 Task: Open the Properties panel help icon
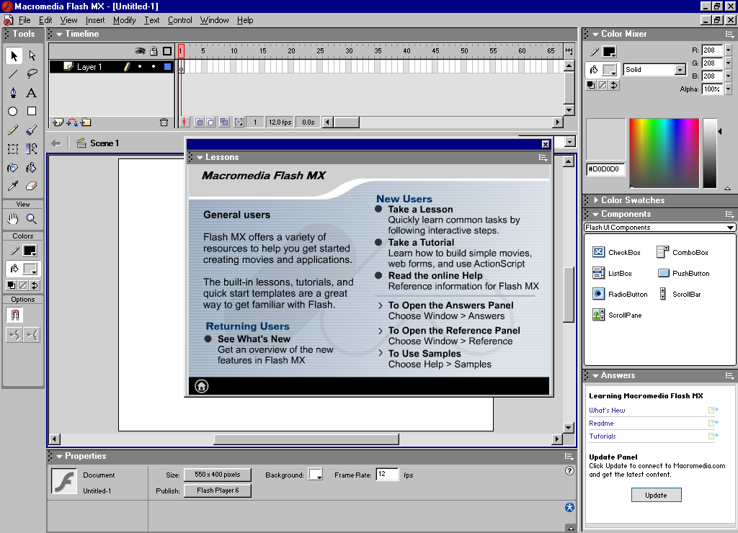point(569,470)
